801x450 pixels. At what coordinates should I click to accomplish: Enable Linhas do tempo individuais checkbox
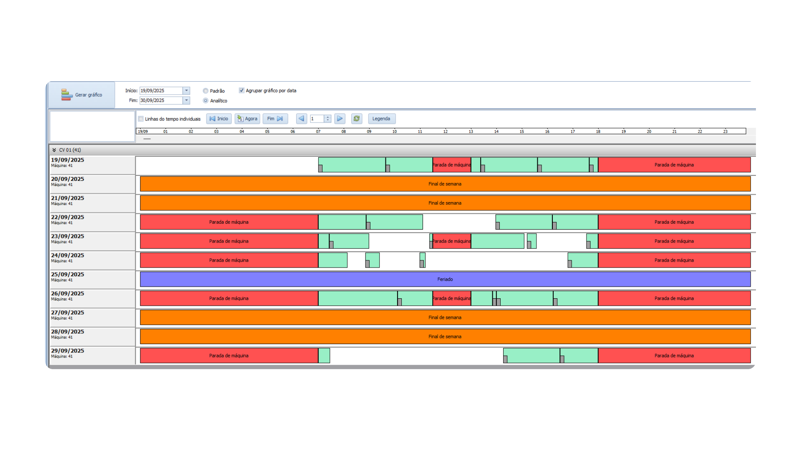point(141,119)
